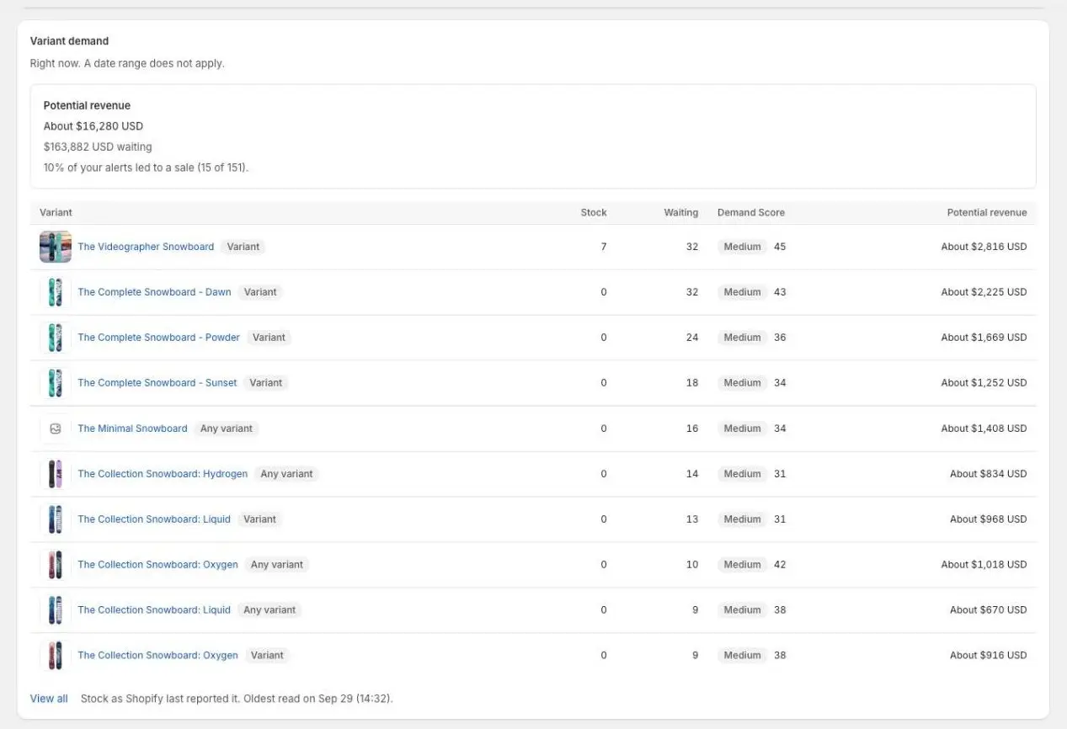Image resolution: width=1067 pixels, height=729 pixels.
Task: Click The Complete Snowboard - Powder thumbnail
Action: point(56,338)
